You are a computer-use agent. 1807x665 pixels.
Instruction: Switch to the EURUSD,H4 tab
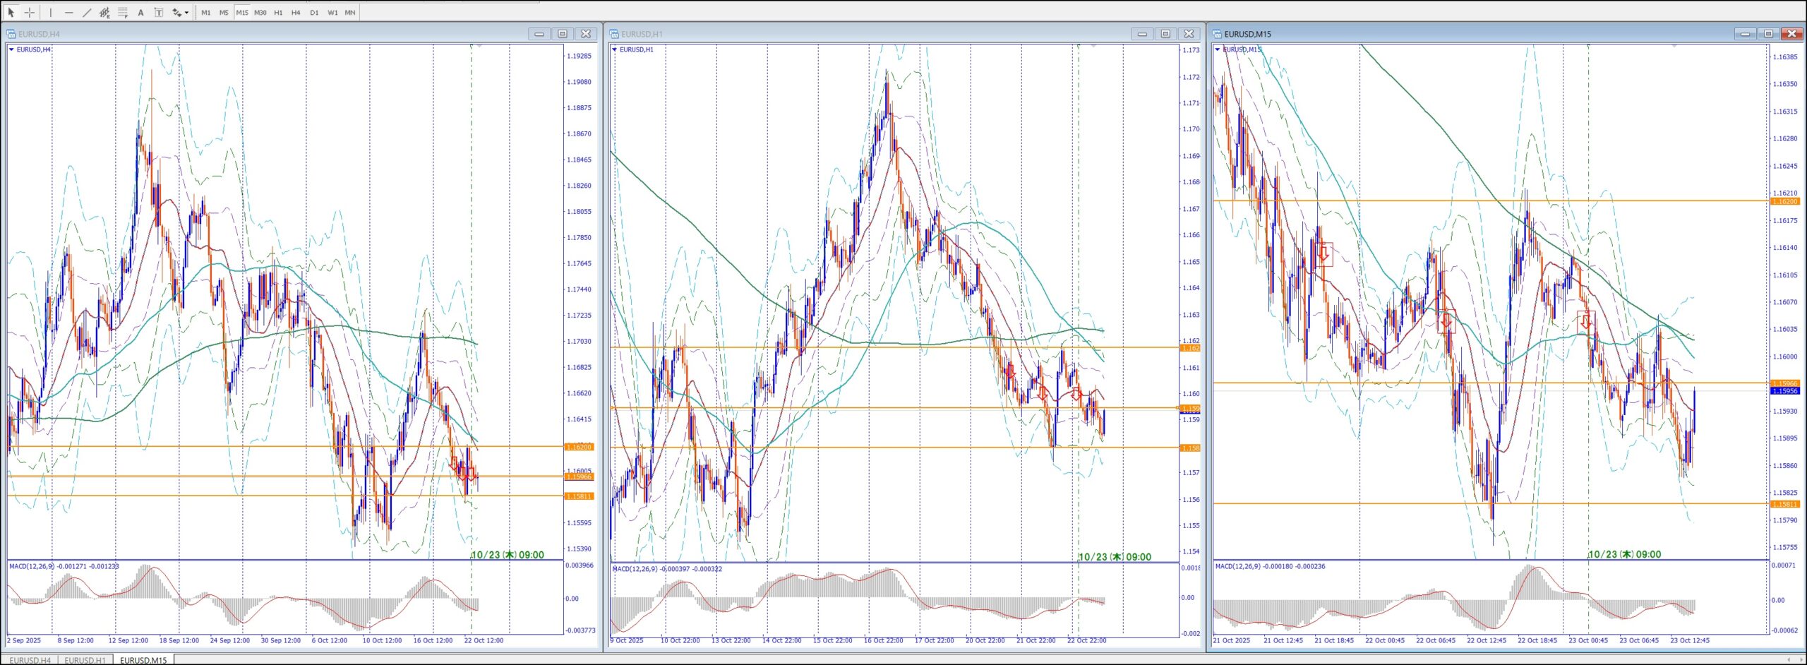[x=30, y=660]
